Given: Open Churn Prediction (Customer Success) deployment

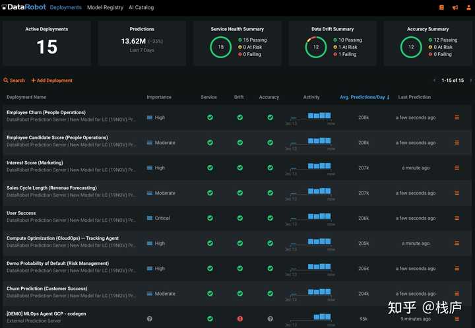Looking at the screenshot, I should click(x=47, y=288).
